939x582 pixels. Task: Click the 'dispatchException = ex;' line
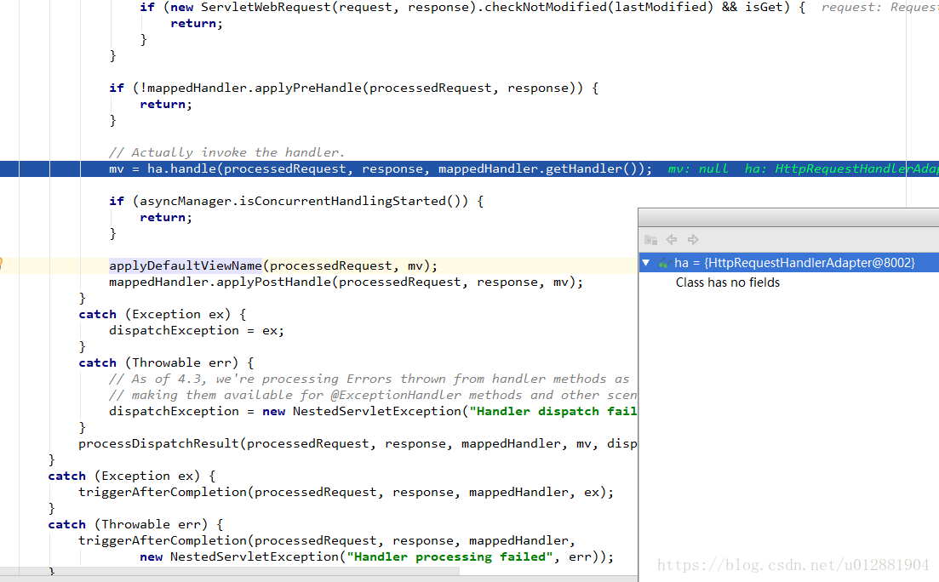click(197, 330)
